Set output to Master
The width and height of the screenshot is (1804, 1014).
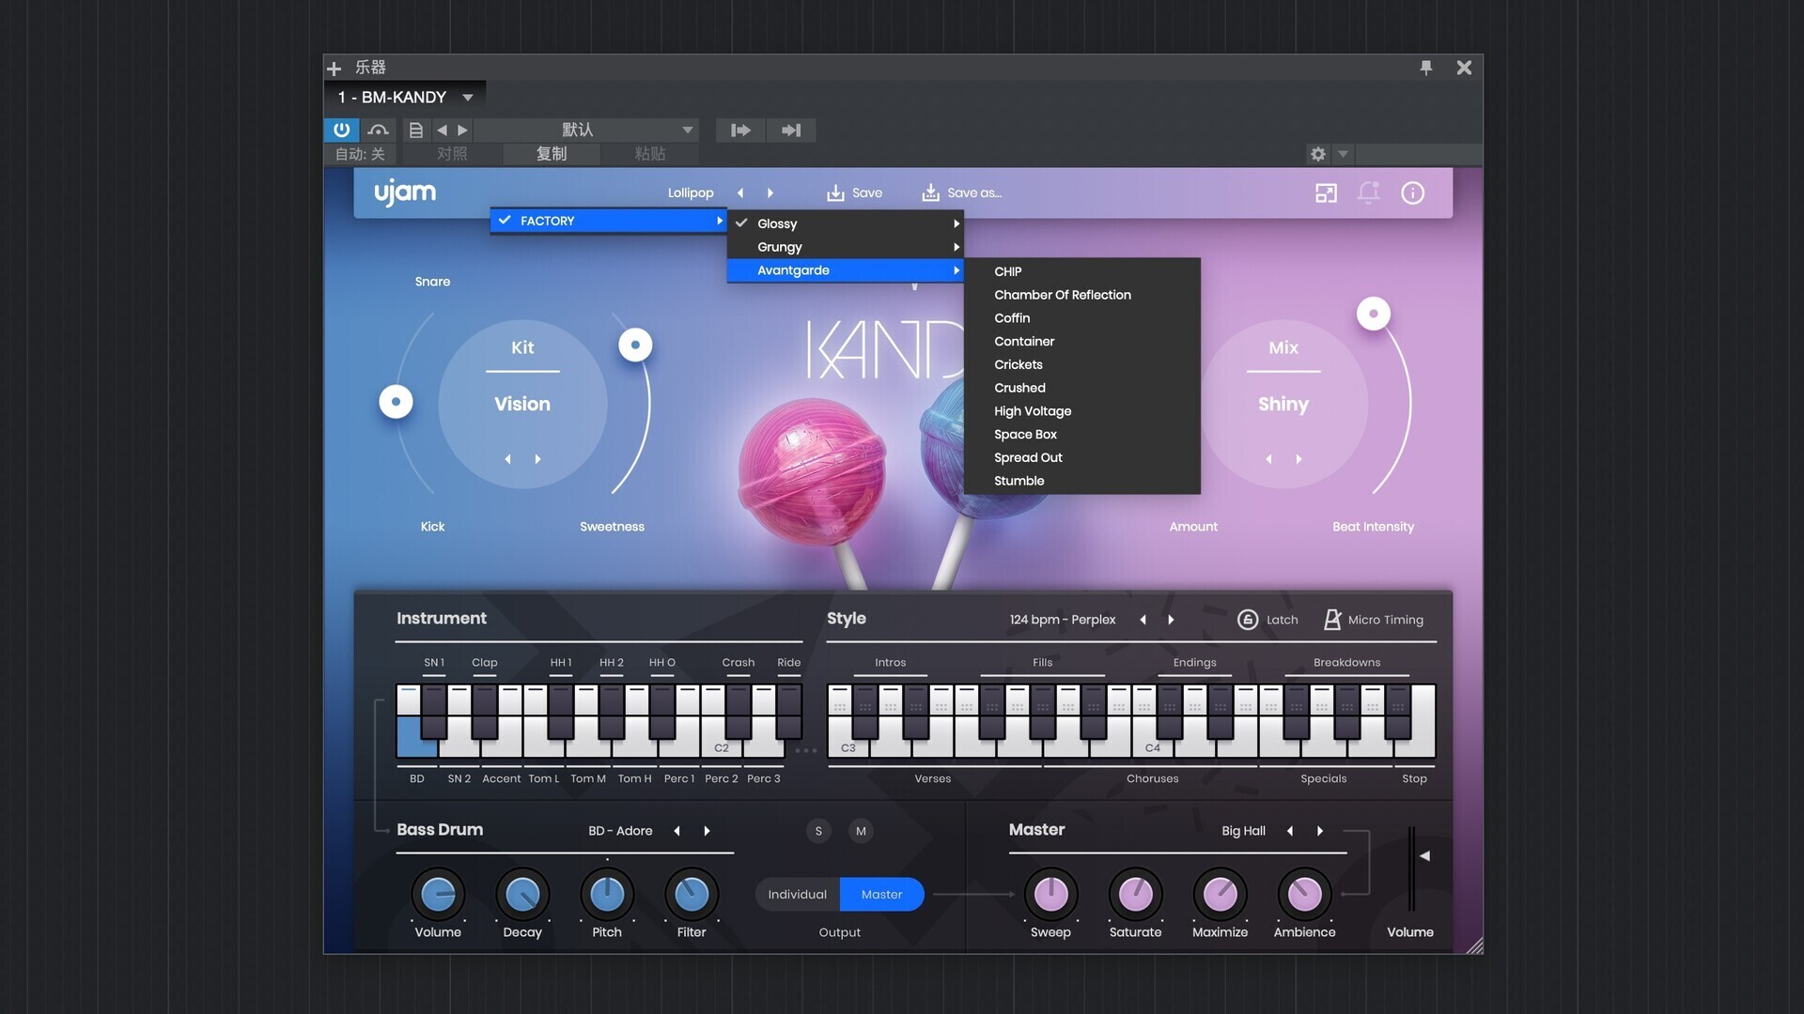[x=881, y=895]
